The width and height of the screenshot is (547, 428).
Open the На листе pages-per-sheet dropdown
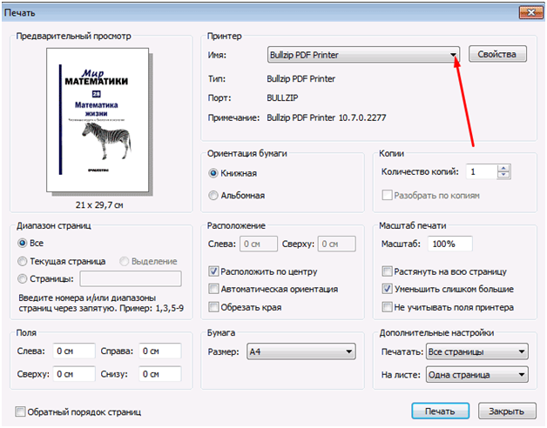(x=476, y=375)
